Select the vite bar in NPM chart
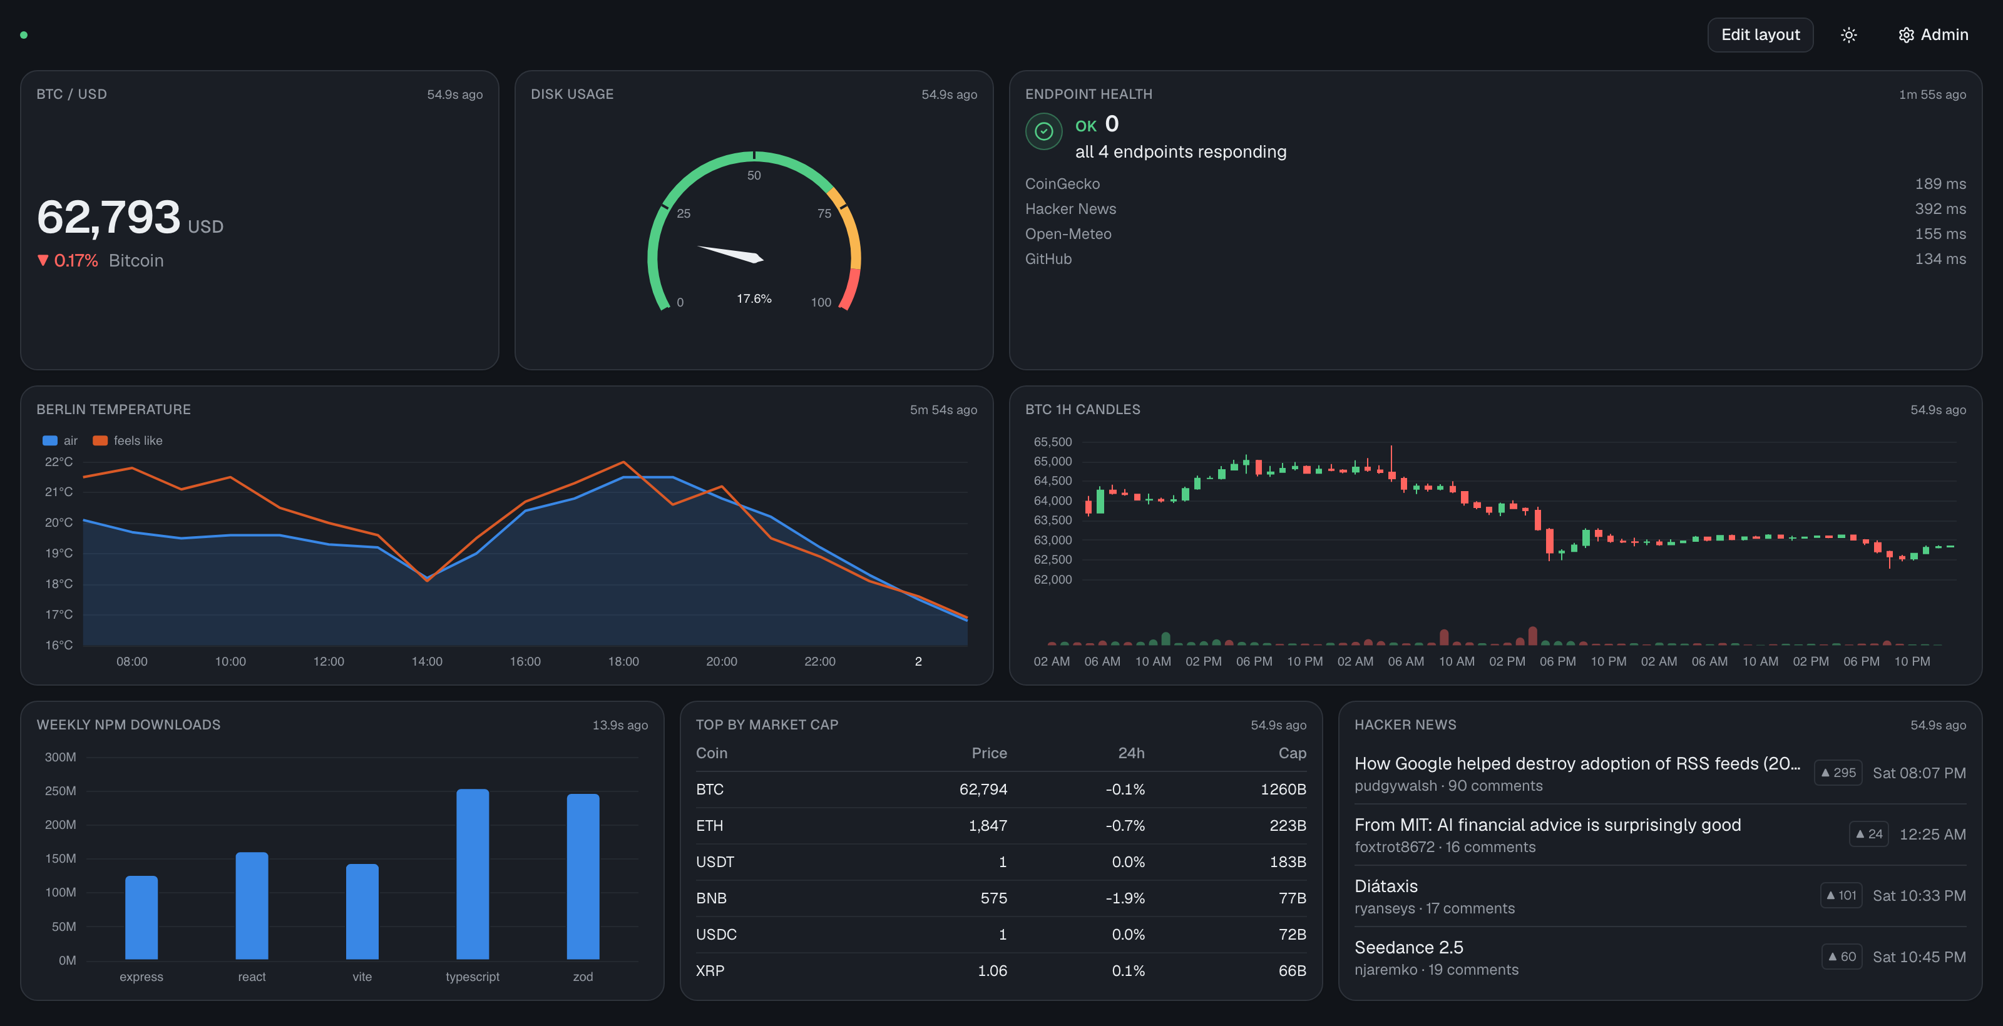This screenshot has height=1026, width=2003. coord(362,912)
